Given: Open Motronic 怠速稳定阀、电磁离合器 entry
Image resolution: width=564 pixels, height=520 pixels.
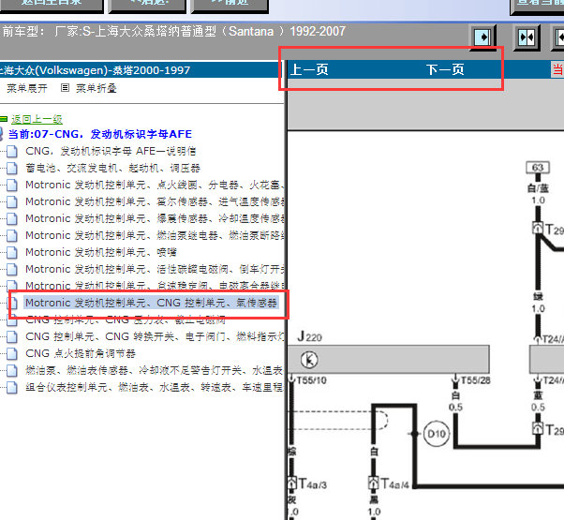Looking at the screenshot, I should coord(155,286).
